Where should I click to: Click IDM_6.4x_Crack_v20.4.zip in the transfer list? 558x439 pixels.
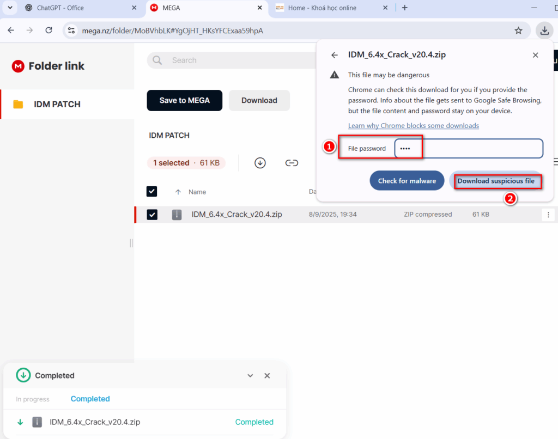point(95,422)
